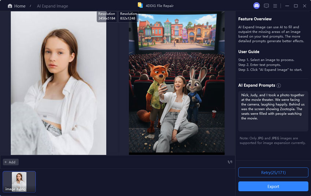Click the plus icon on Add
Image resolution: width=311 pixels, height=196 pixels.
5,162
